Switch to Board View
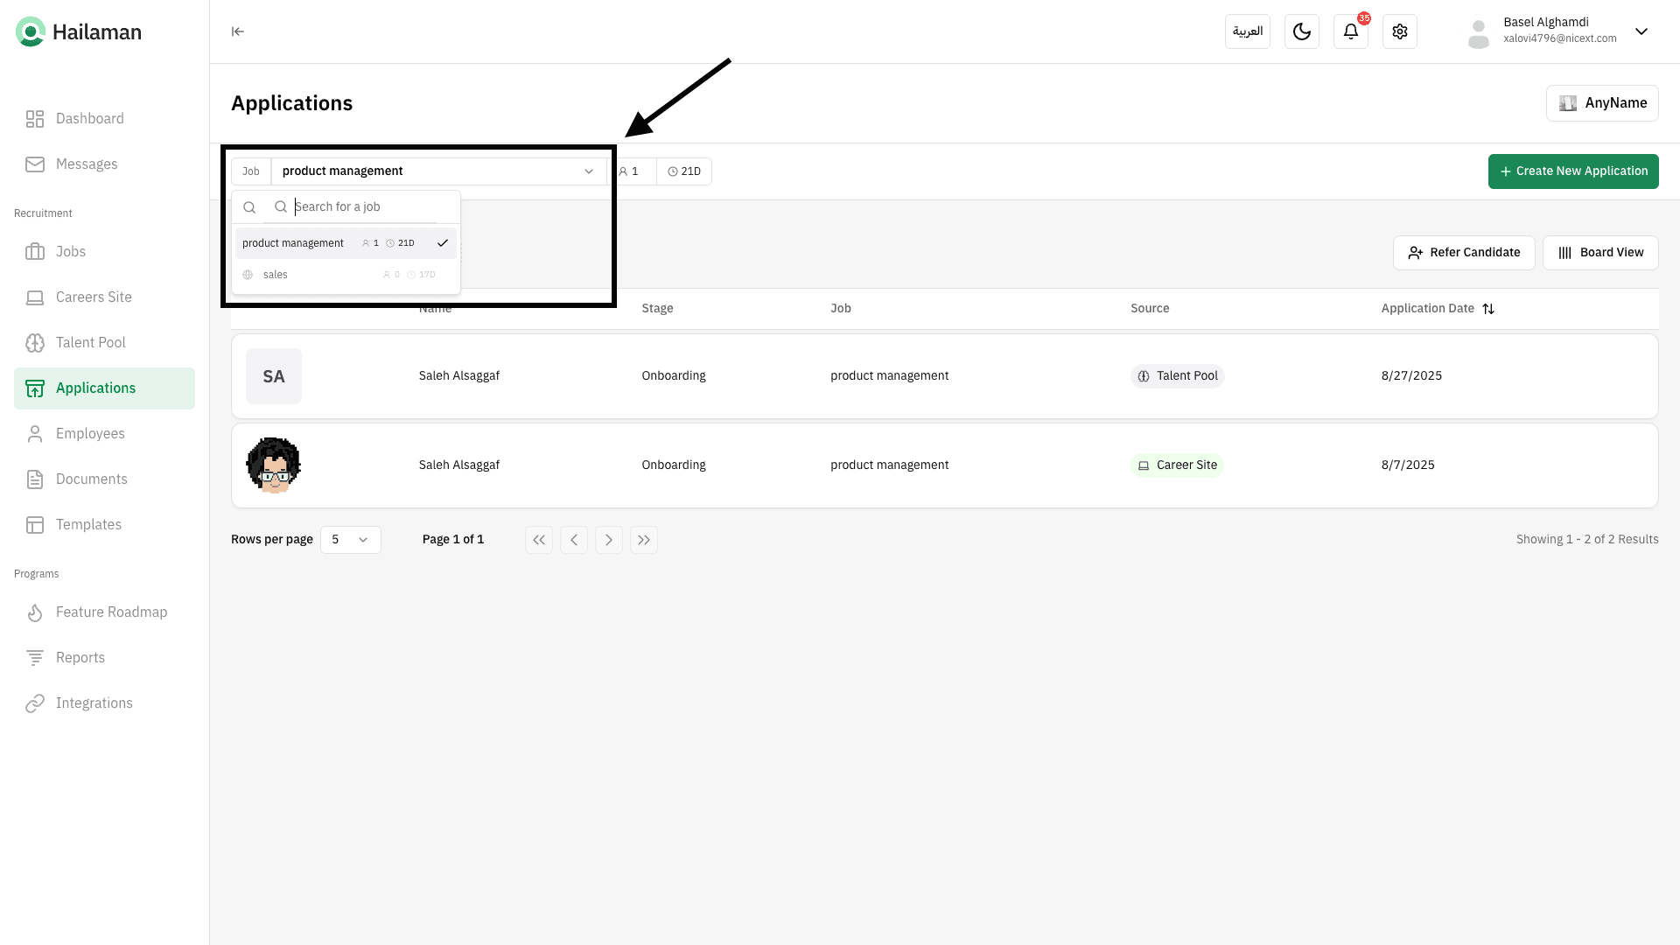 coord(1599,253)
